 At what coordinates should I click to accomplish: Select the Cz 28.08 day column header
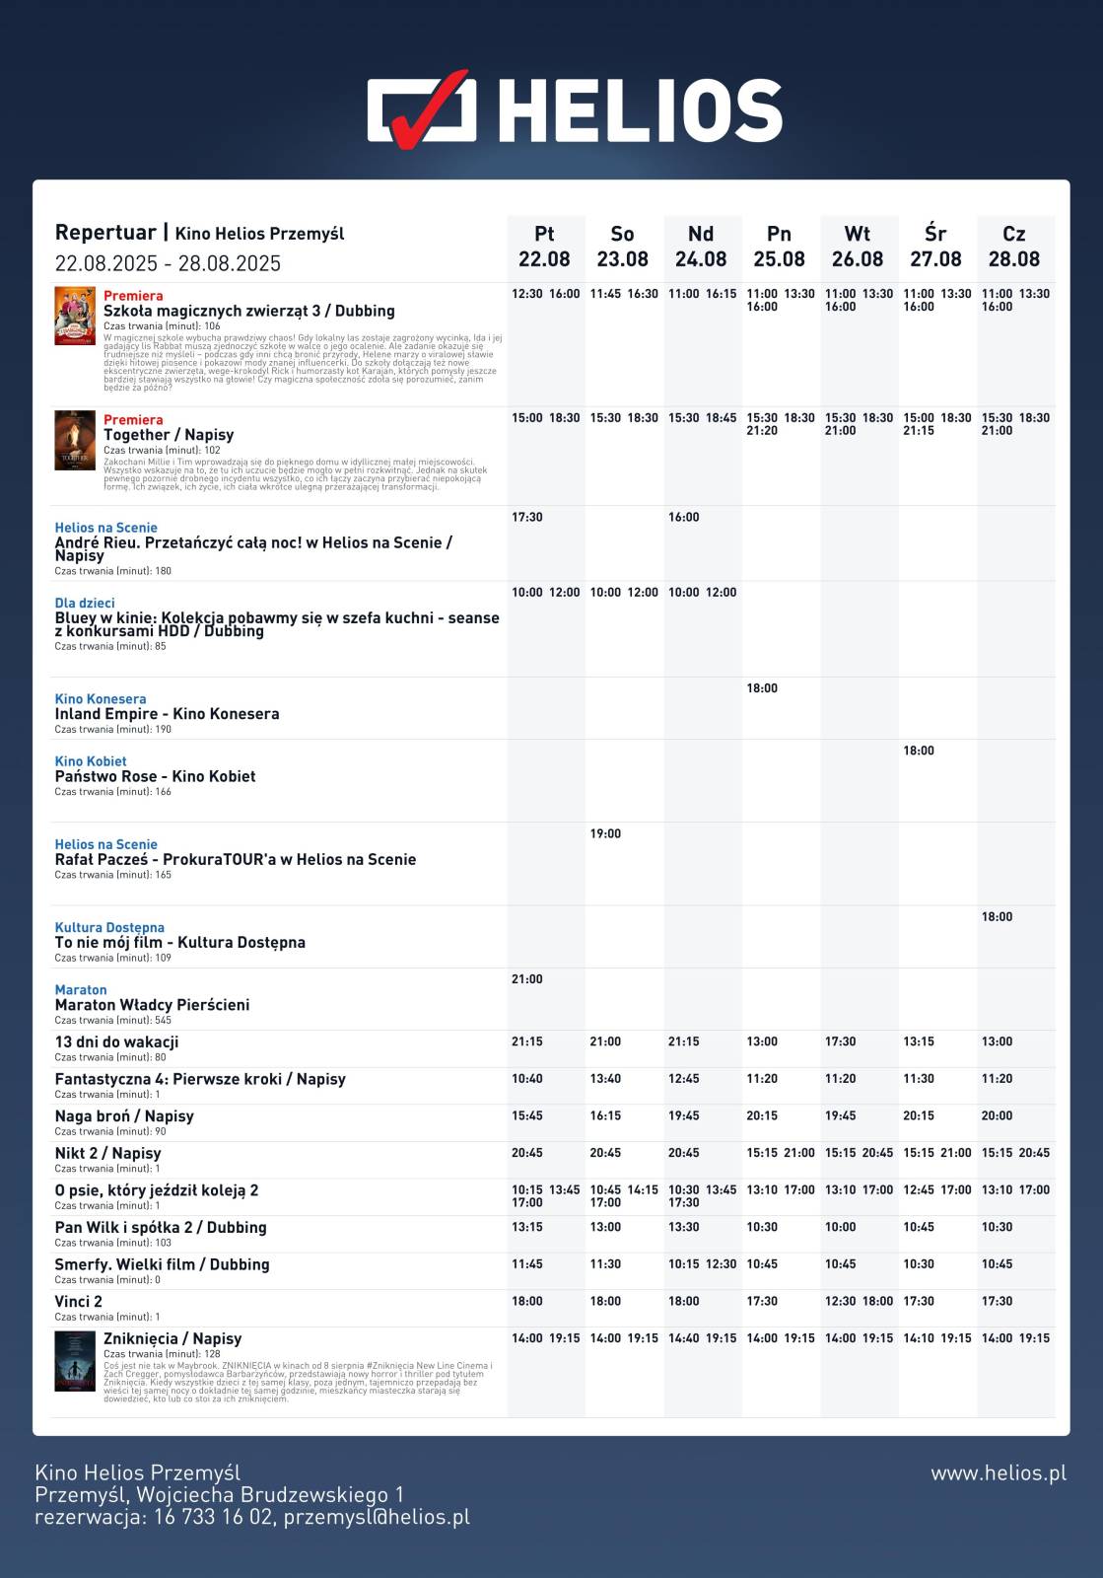point(1014,247)
